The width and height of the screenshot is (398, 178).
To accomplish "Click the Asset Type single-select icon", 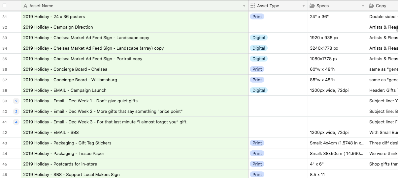I will 253,6.
